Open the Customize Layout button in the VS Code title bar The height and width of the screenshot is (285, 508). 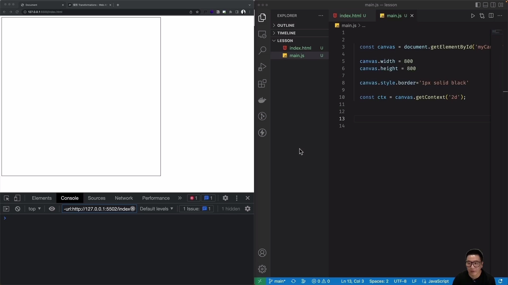501,5
